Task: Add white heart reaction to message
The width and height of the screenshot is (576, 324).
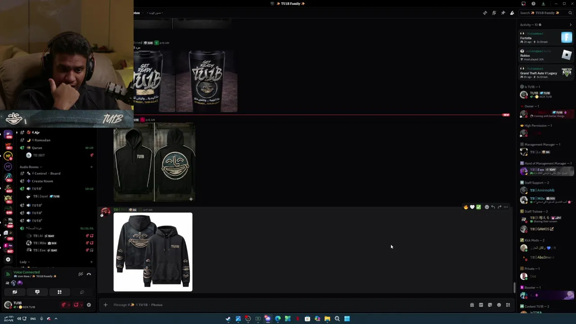Action: [472, 207]
